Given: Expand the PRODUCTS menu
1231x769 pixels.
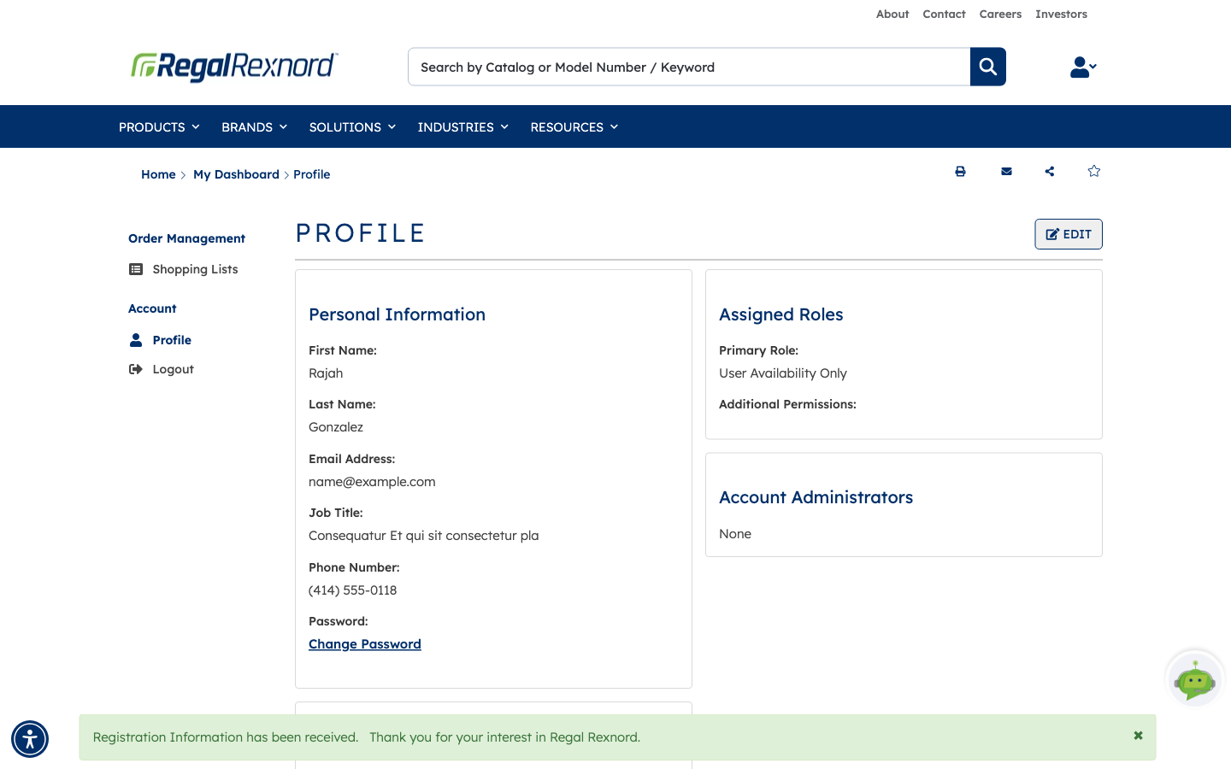Looking at the screenshot, I should (x=159, y=127).
